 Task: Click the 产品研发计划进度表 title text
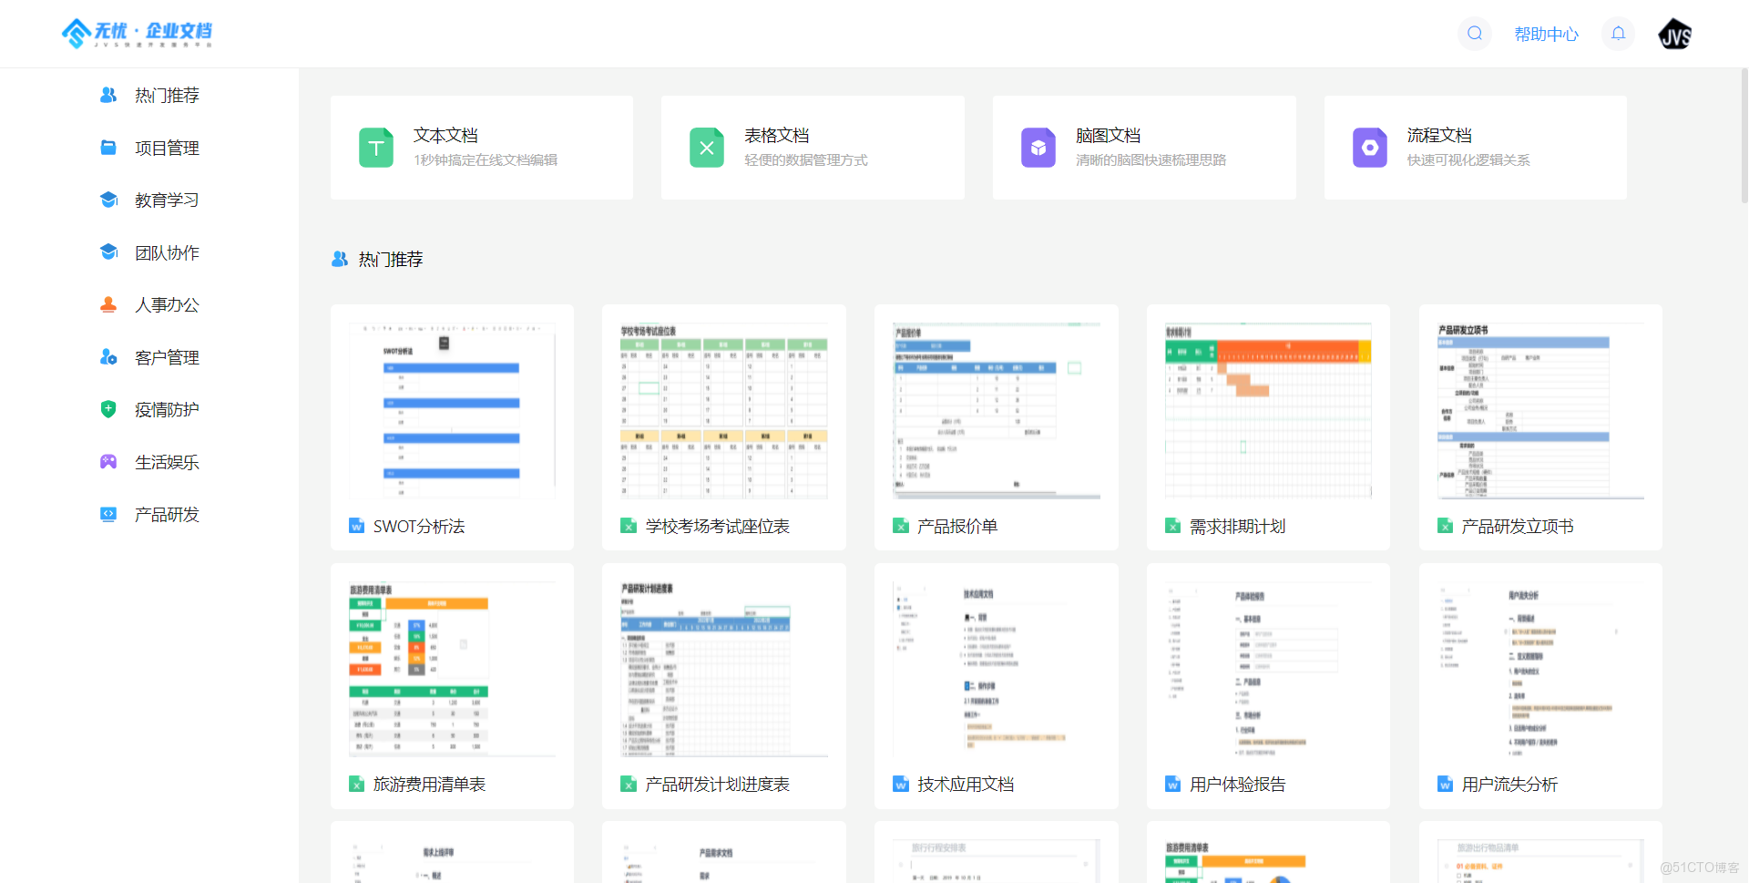(718, 784)
